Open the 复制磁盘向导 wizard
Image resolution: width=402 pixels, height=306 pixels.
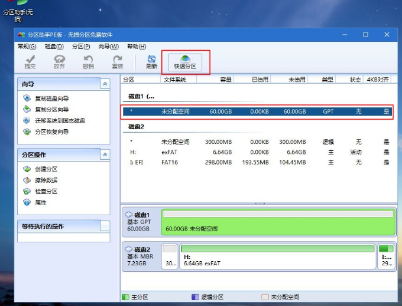click(51, 98)
